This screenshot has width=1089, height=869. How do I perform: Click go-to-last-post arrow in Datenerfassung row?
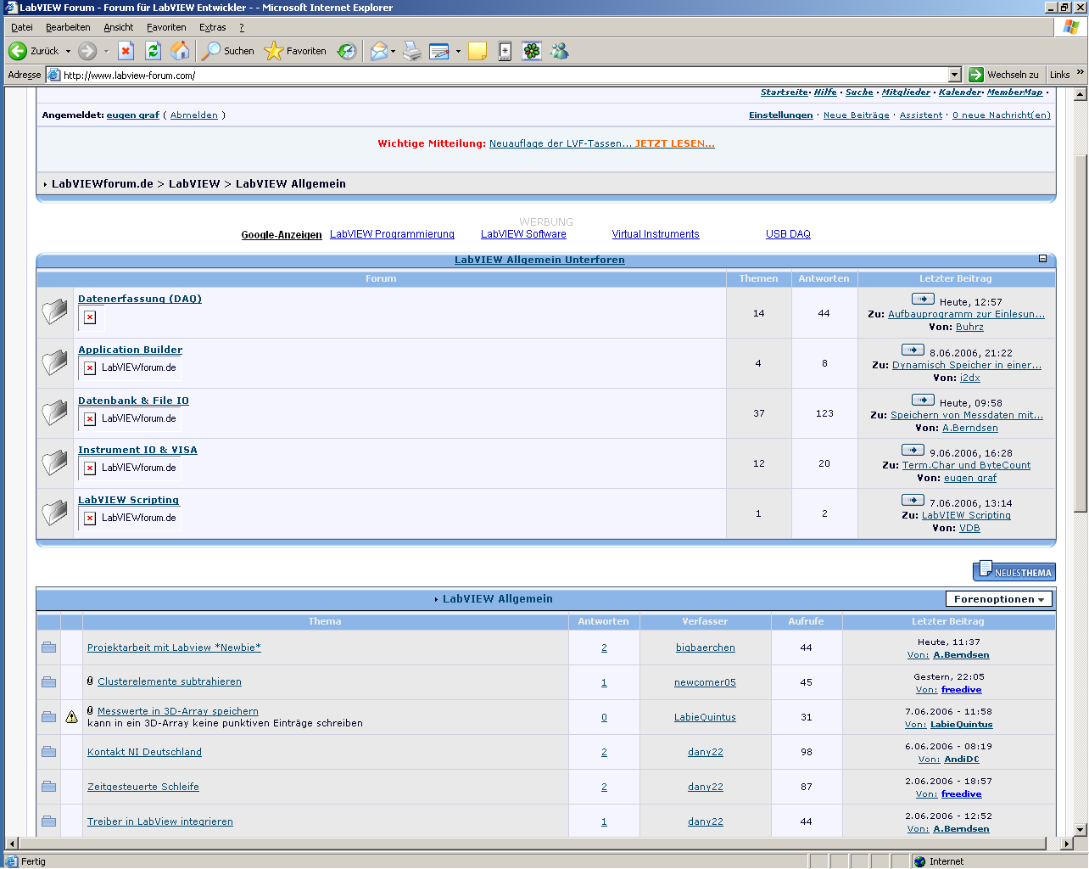pyautogui.click(x=923, y=299)
